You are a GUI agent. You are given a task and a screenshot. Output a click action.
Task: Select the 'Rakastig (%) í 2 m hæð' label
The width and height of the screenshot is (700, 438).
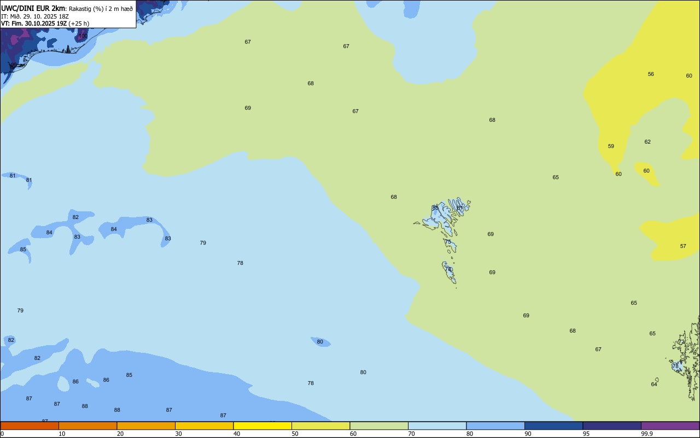tap(101, 9)
